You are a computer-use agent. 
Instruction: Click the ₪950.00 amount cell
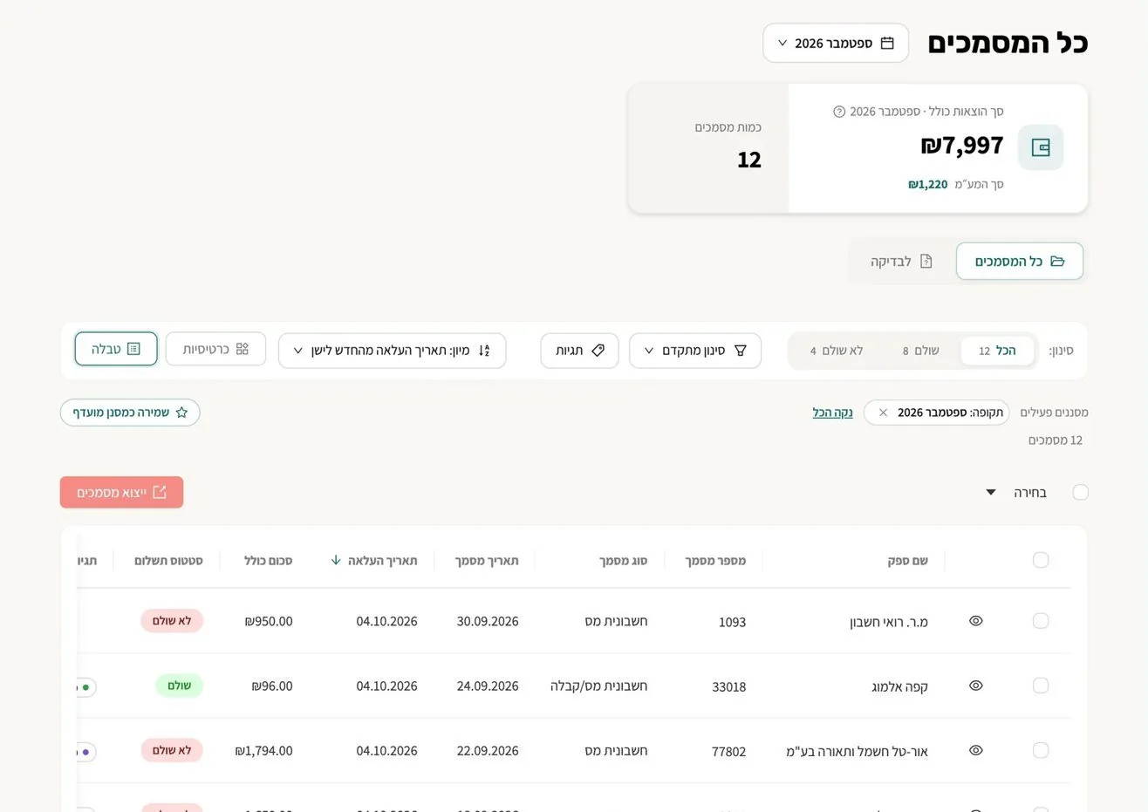coord(269,622)
